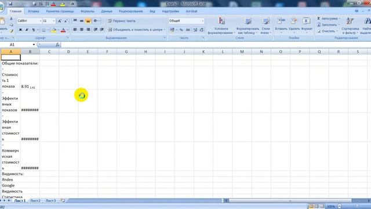Expand the Шрифт group dialog launcher

(67, 38)
